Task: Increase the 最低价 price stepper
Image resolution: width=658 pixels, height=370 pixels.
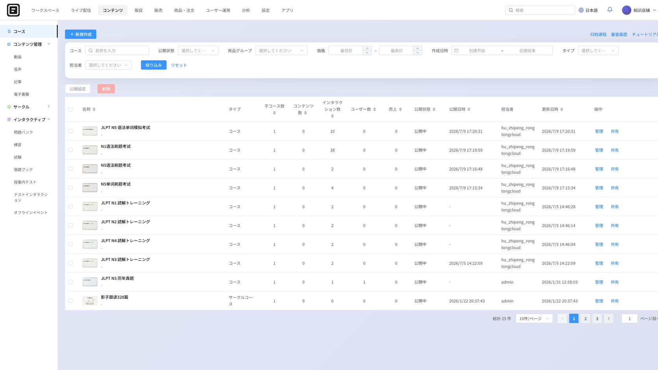Action: 367,48
